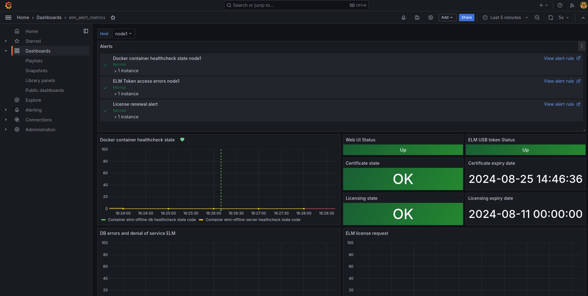This screenshot has width=588, height=296.
Task: Click the Licensing state OK tile
Action: [x=403, y=214]
